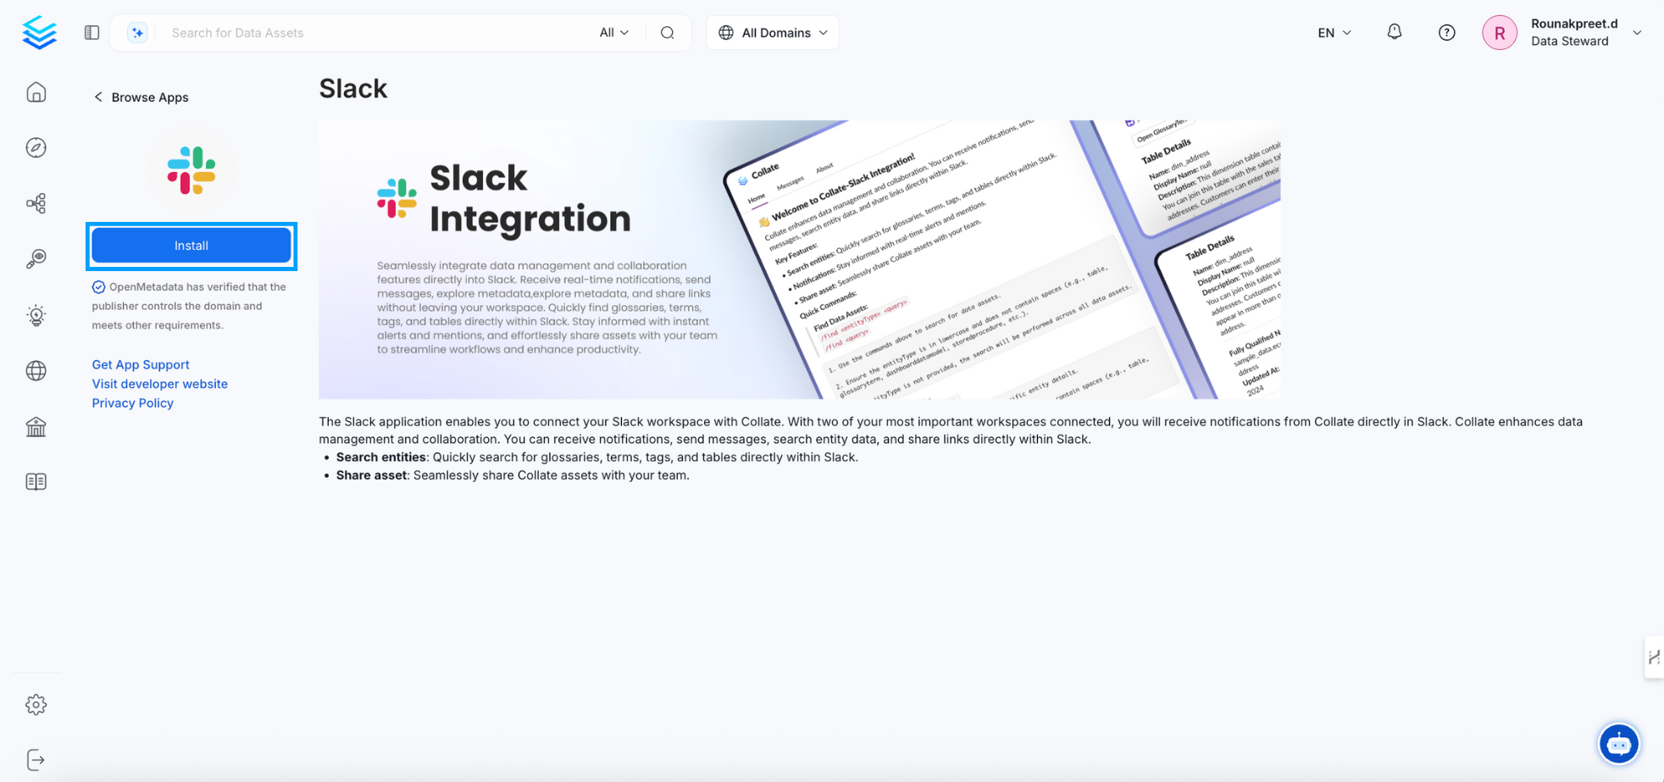Install the Slack application
1664x782 pixels.
point(191,246)
